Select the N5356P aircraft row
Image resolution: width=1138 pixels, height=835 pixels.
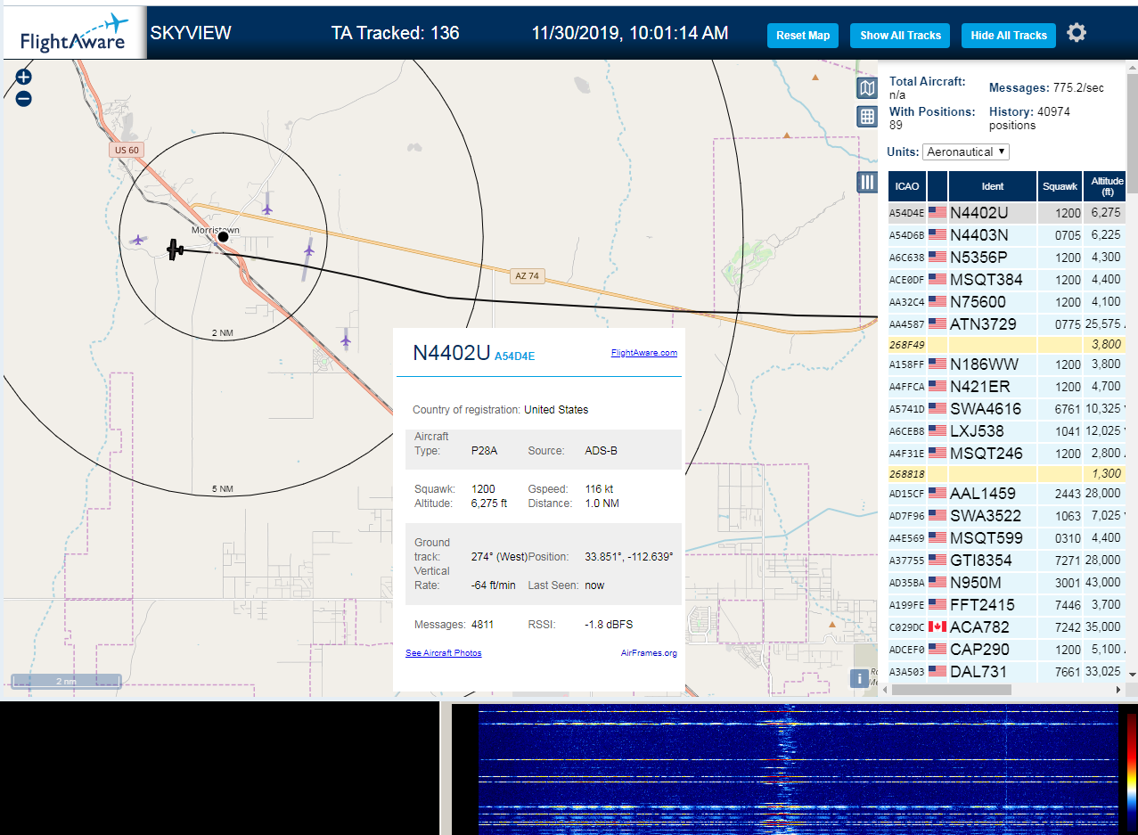(x=1007, y=258)
